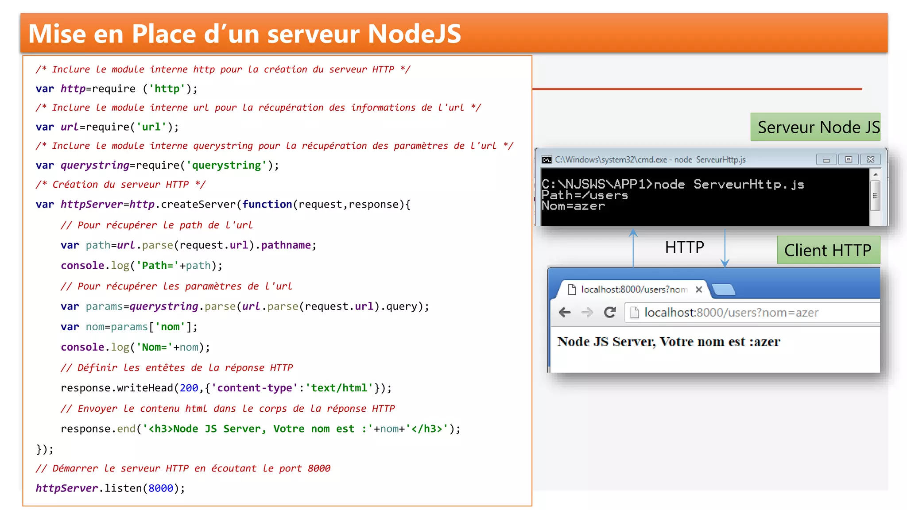Click the cmd.exe window system icon
Viewport: 907px width, 510px height.
click(x=547, y=160)
